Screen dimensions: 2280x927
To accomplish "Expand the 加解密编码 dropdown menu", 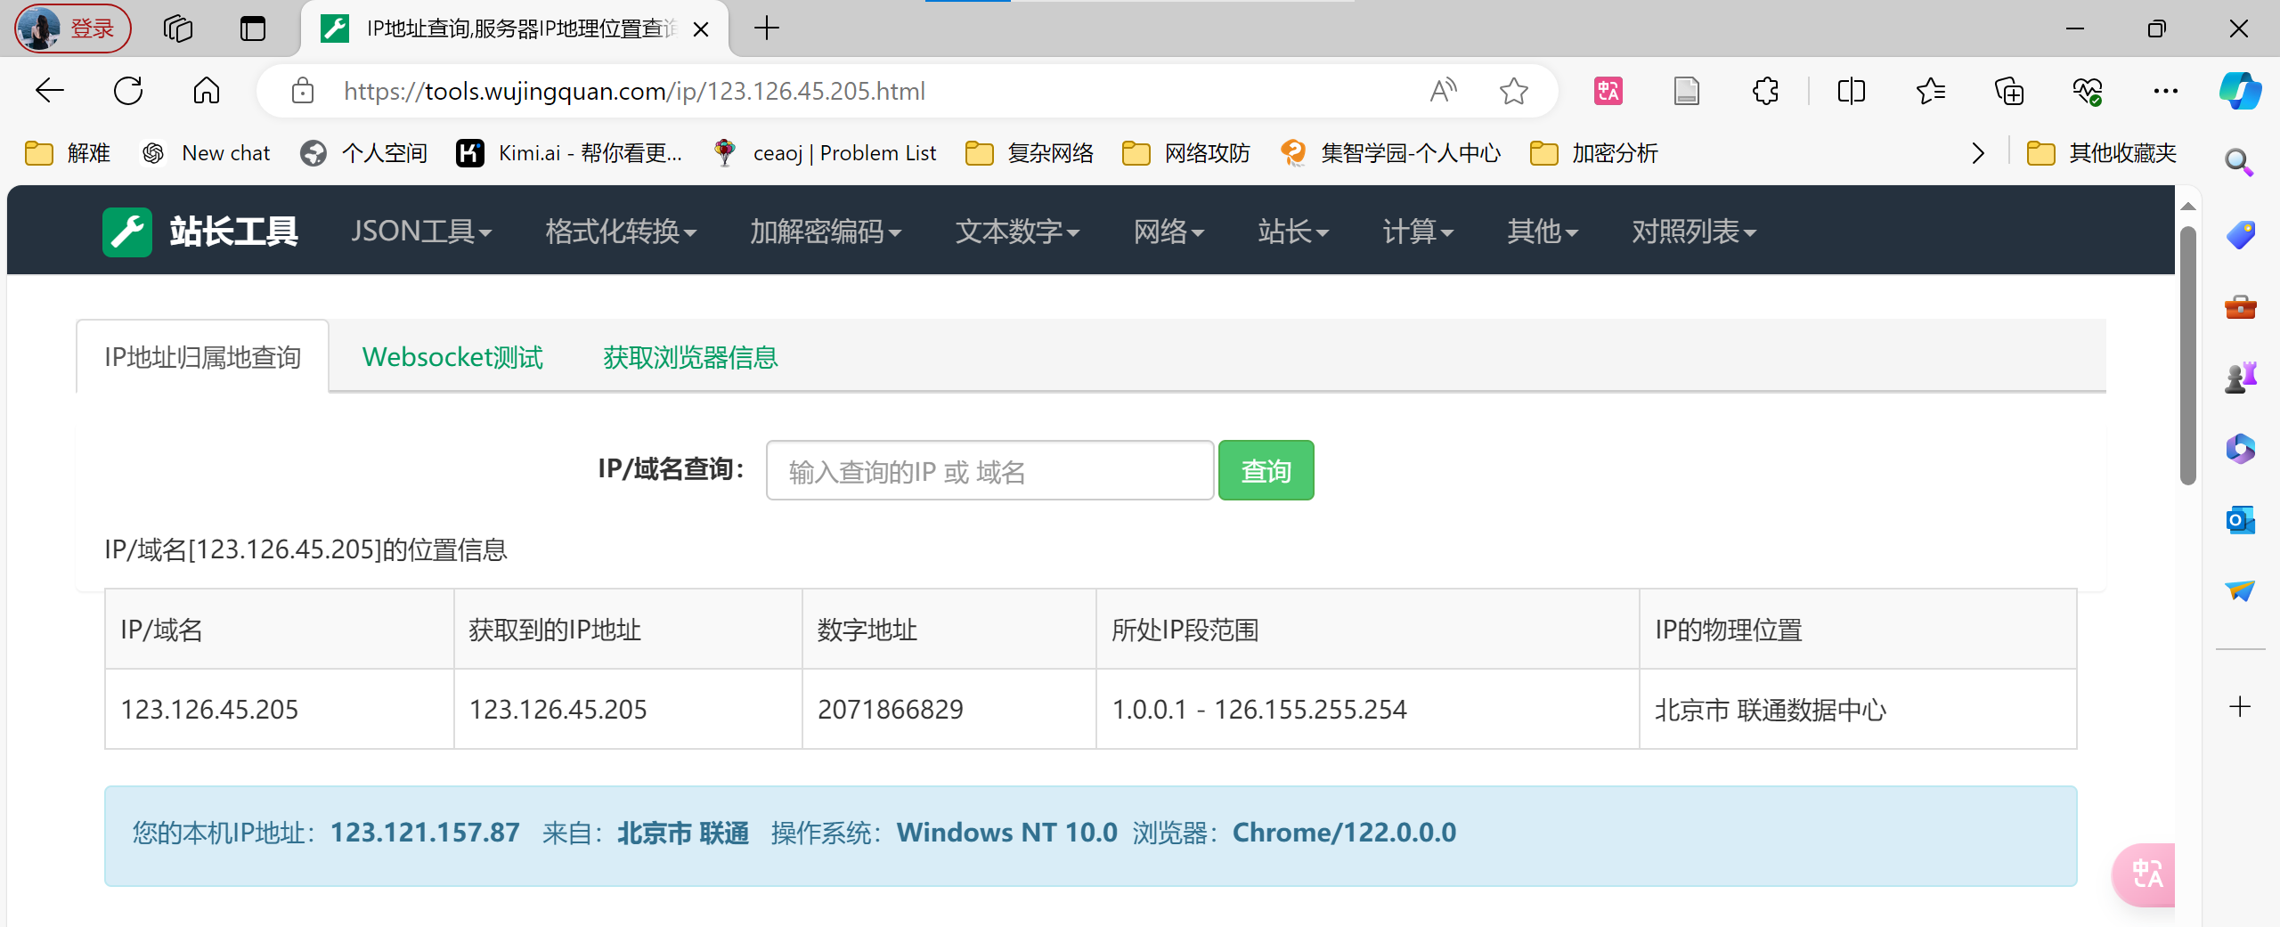I will pyautogui.click(x=826, y=232).
